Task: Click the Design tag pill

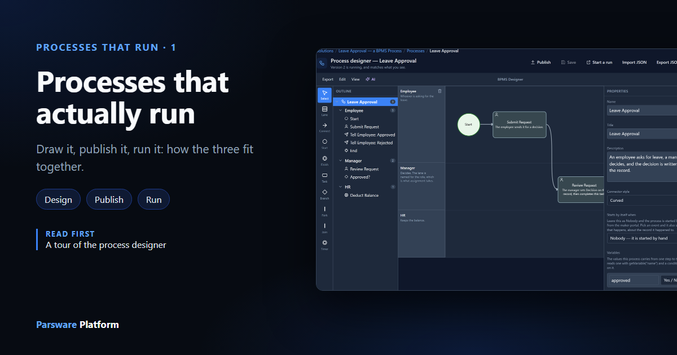Action: pos(59,199)
